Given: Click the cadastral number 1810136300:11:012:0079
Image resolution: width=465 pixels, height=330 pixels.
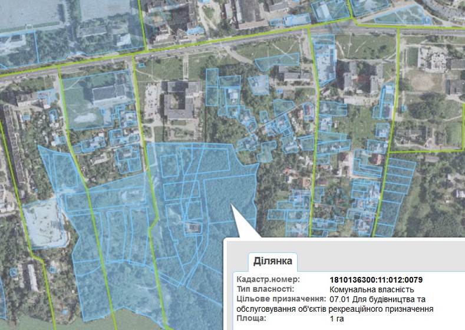Looking at the screenshot, I should coord(377,279).
